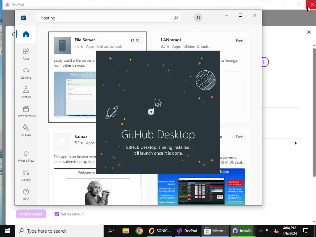The height and width of the screenshot is (237, 316).
Task: Click the $1.49 price on File Server
Action: pos(135,41)
